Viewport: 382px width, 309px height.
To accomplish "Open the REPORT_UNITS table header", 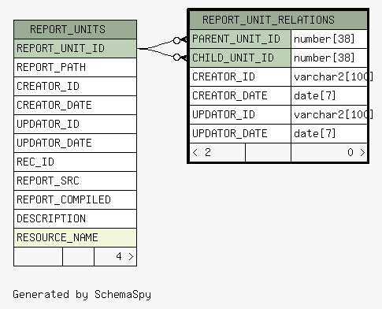I will click(x=75, y=29).
